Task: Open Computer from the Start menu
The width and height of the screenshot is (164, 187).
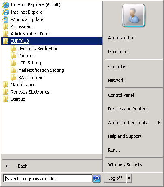Action: pyautogui.click(x=117, y=66)
